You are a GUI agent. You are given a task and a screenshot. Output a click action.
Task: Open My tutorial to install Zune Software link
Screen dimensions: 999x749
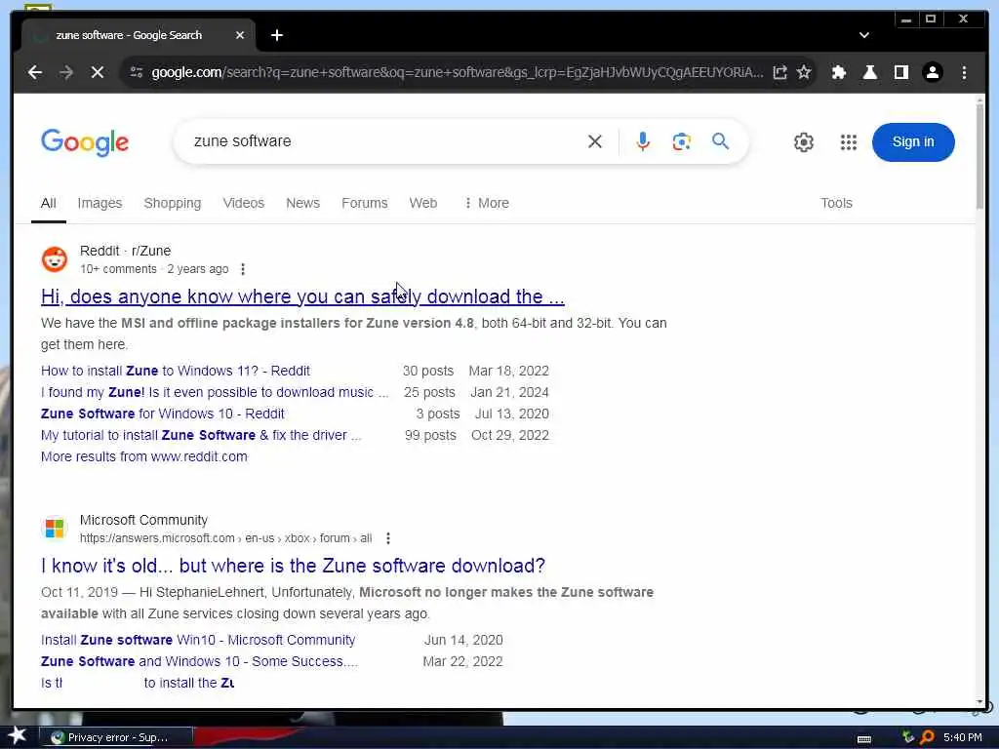(x=201, y=436)
